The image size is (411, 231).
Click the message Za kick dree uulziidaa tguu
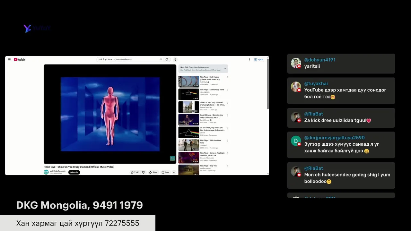[x=337, y=121]
